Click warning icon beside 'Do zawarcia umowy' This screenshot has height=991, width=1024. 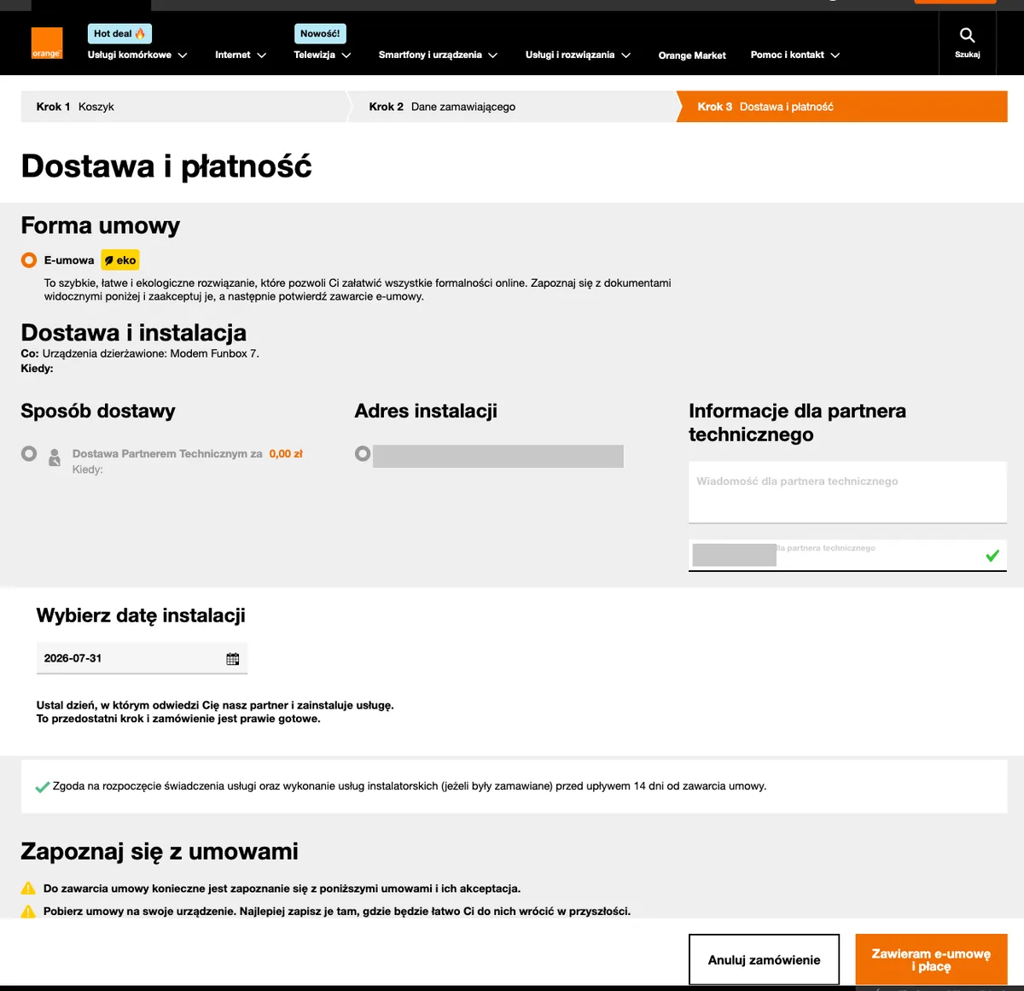(28, 888)
